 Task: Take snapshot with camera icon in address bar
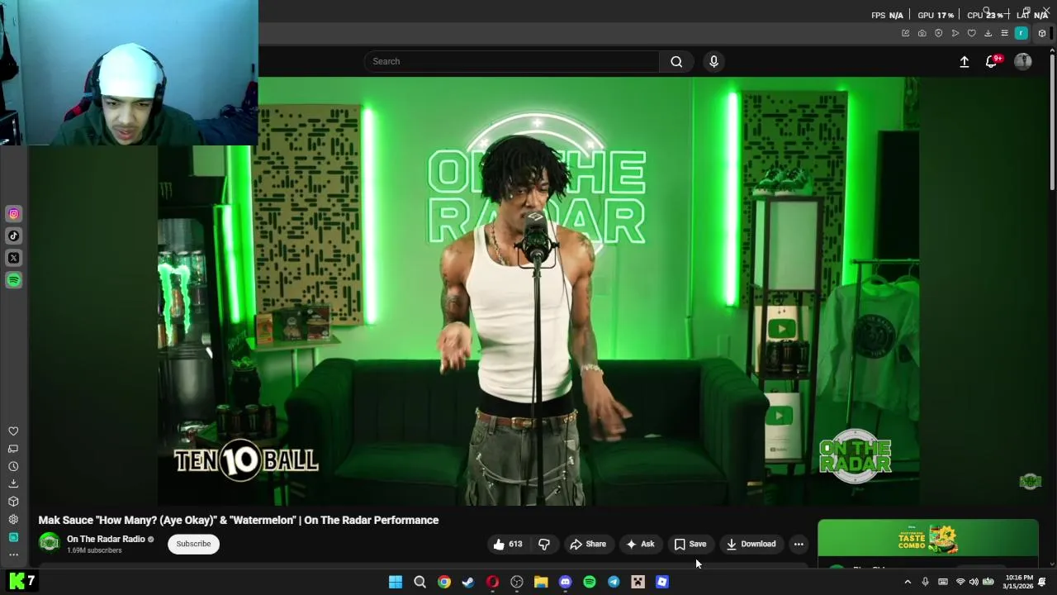922,33
